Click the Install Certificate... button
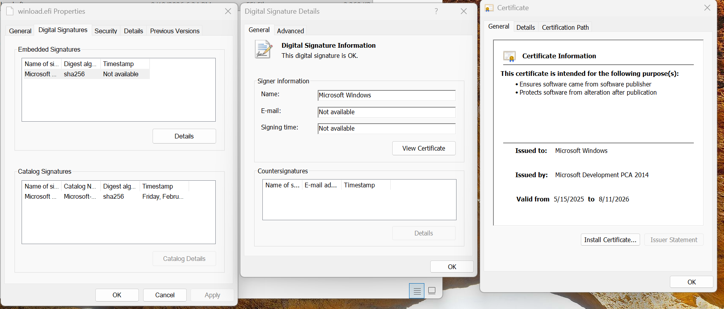 (x=610, y=240)
